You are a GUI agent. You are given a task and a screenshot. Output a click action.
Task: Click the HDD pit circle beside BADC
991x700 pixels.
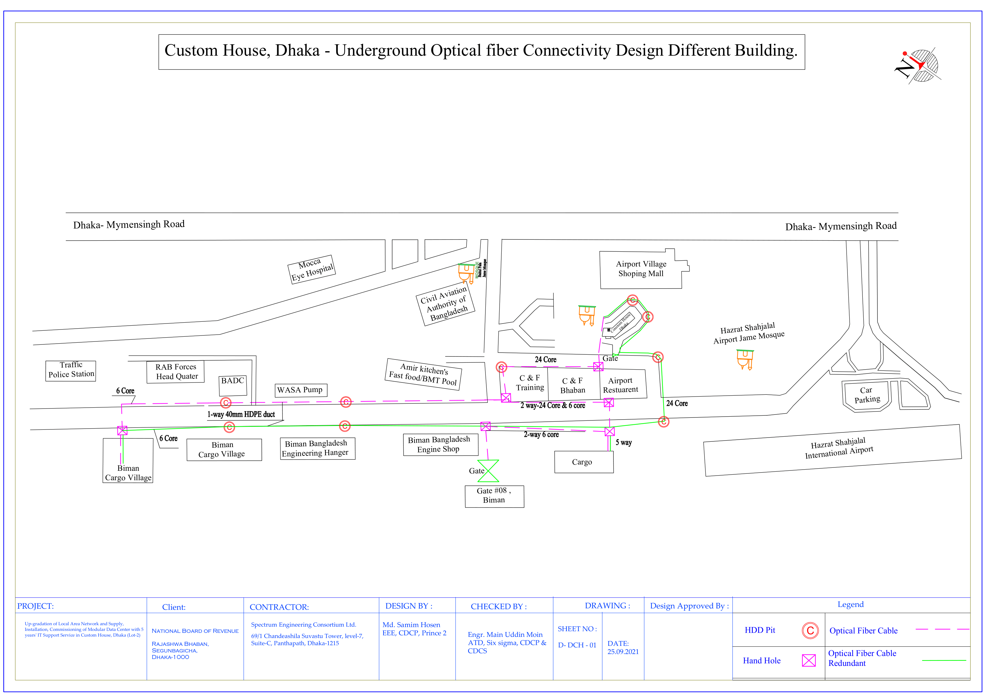point(226,403)
